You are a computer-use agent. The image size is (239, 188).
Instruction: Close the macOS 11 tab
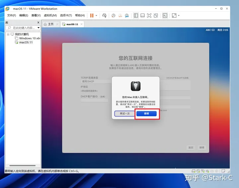(82, 24)
